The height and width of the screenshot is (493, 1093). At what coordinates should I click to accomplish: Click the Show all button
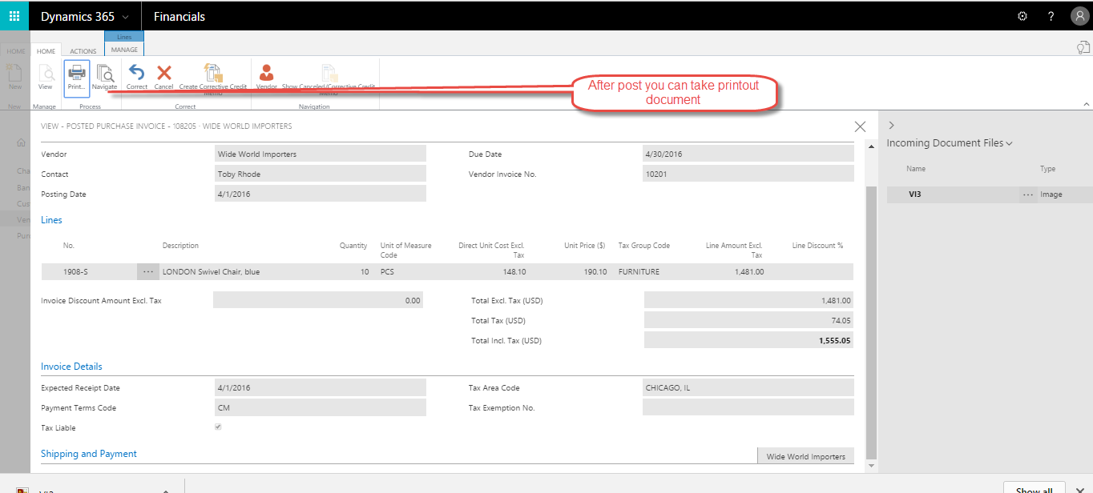coord(1034,488)
